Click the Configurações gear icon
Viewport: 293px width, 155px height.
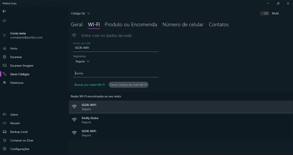pyautogui.click(x=4, y=149)
